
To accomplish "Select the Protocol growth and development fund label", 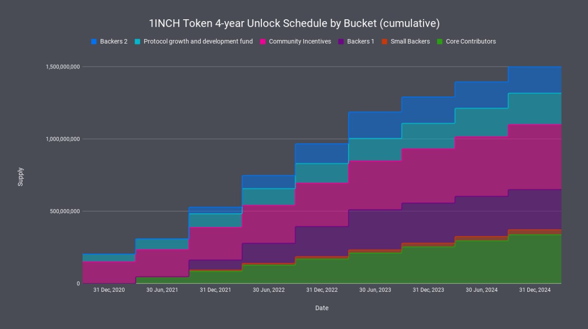I will coord(198,41).
